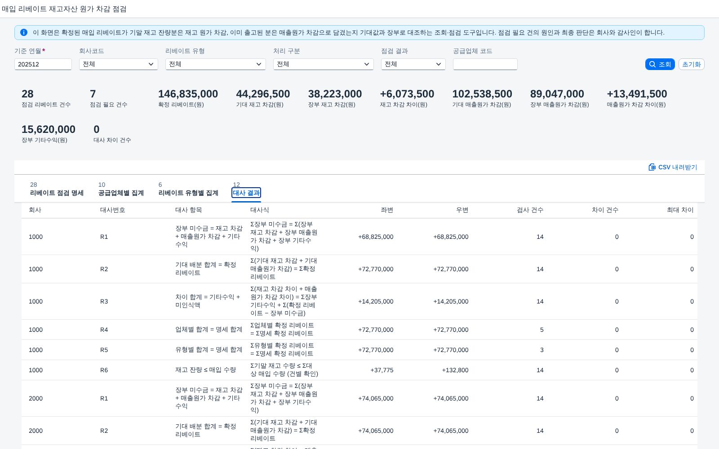Image resolution: width=719 pixels, height=449 pixels.
Task: Click the +13,491,500 매출원가 차감 차이 figure
Action: tap(637, 94)
